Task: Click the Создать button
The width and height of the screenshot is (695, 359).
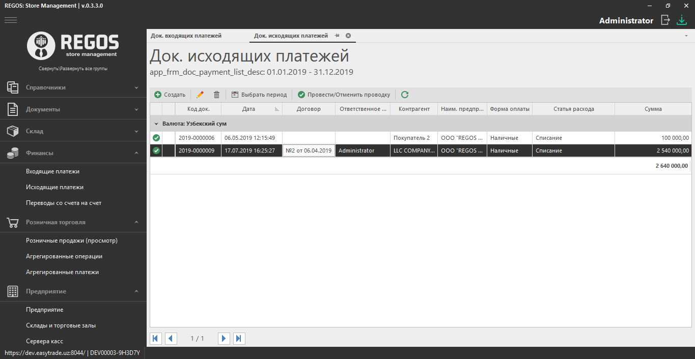Action: coord(170,95)
